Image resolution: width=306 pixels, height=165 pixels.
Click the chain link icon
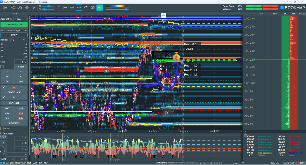33,8
